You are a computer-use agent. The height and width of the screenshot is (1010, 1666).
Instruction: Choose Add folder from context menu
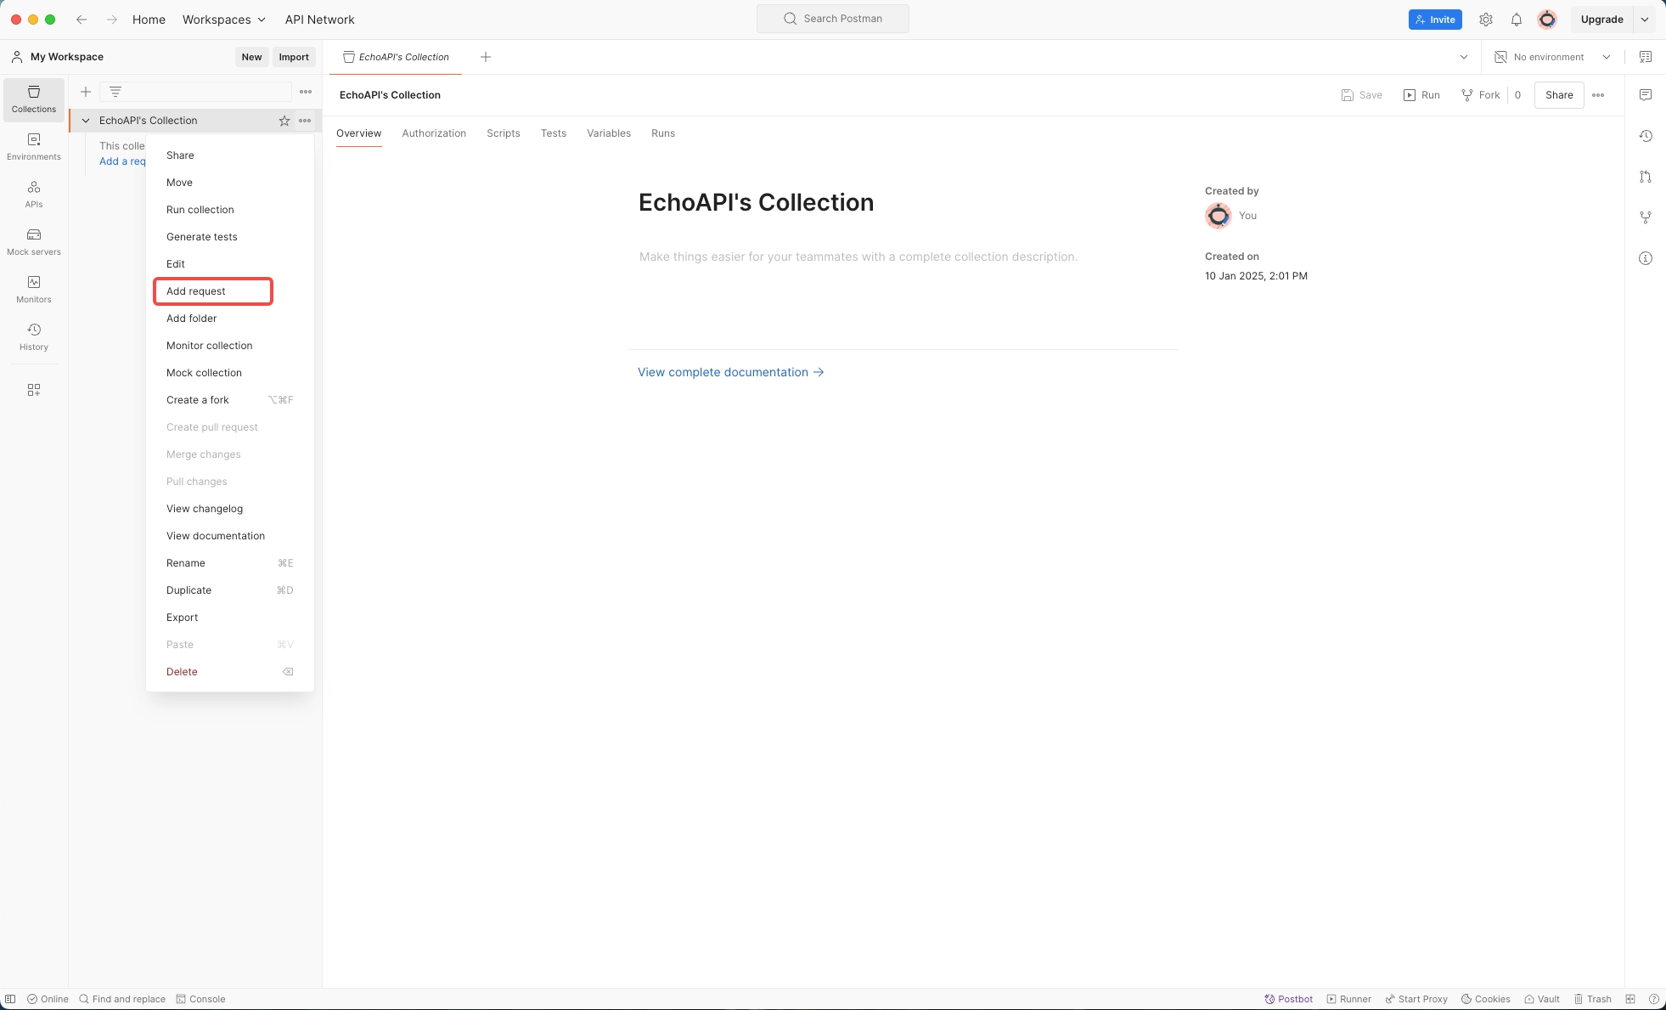click(230, 319)
